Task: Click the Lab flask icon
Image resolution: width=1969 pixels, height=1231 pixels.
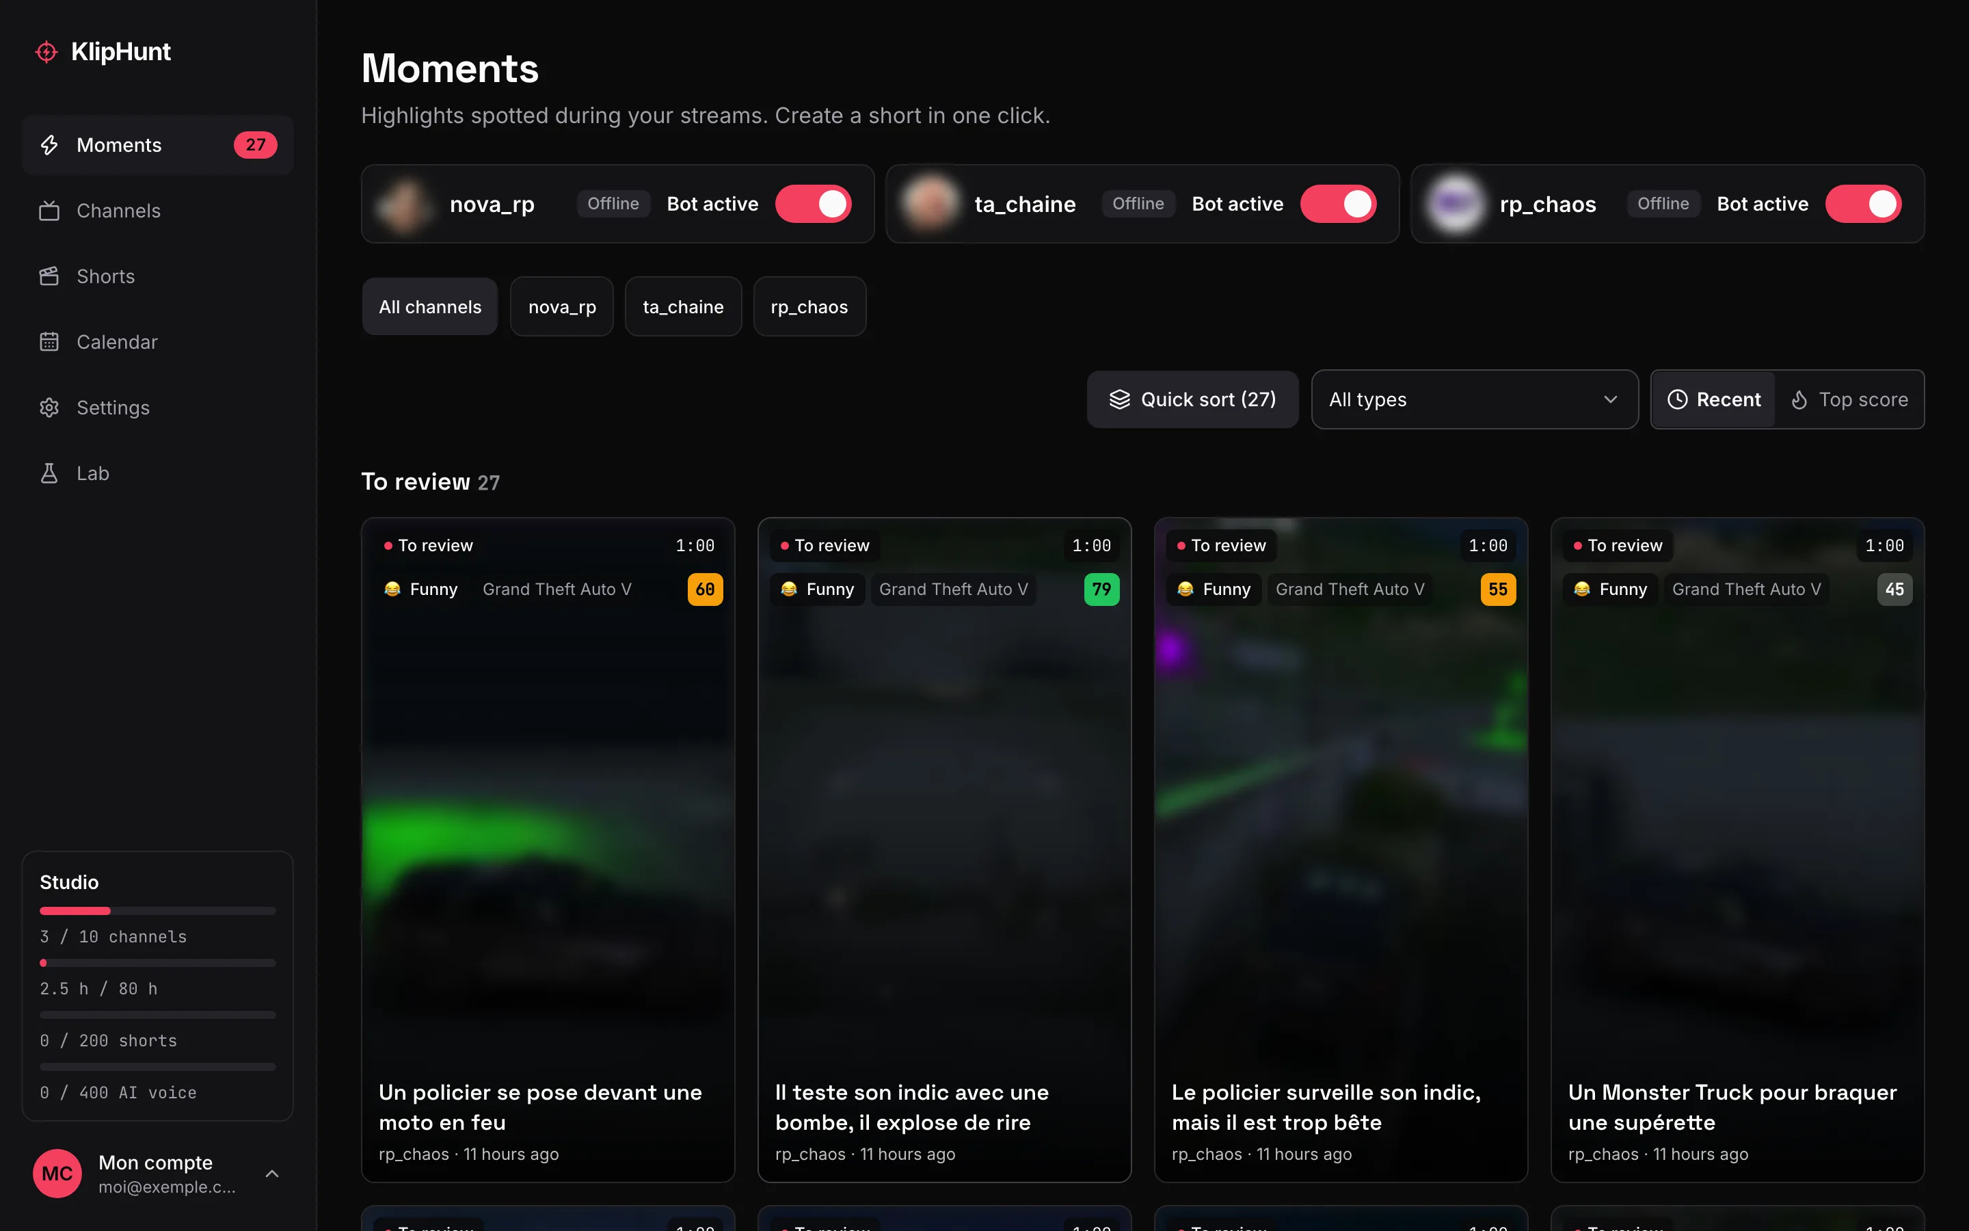Action: click(x=50, y=473)
